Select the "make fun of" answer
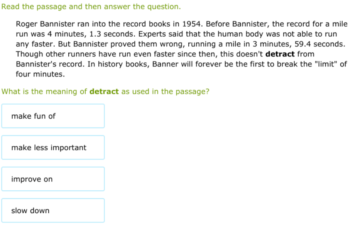The height and width of the screenshot is (229, 350). (53, 116)
